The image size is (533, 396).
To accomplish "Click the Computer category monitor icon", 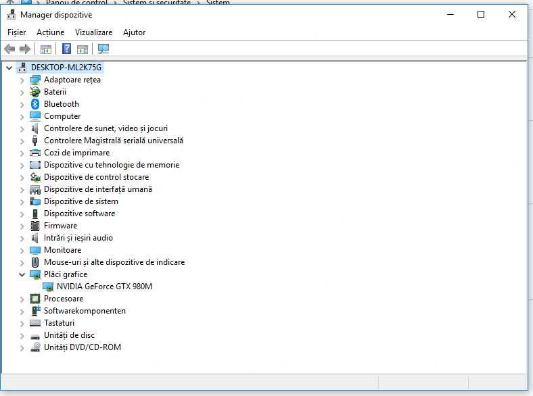I will 35,116.
